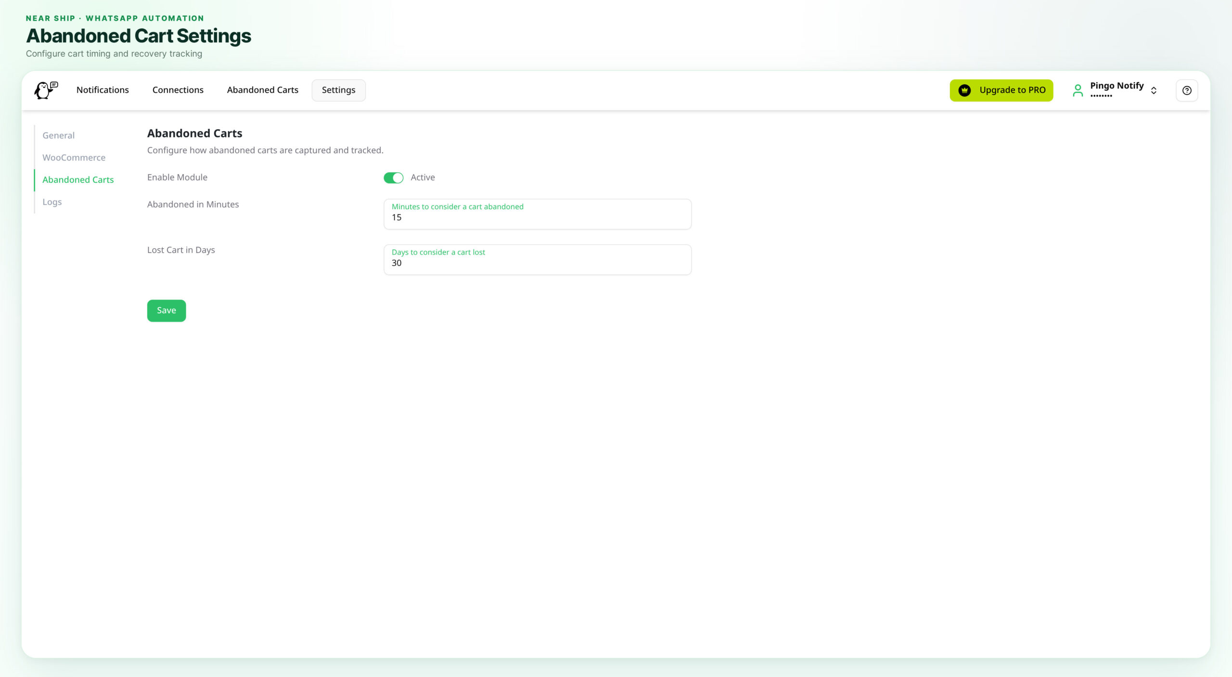
Task: Expand the Pingo Notify account chevron
Action: (x=1154, y=90)
